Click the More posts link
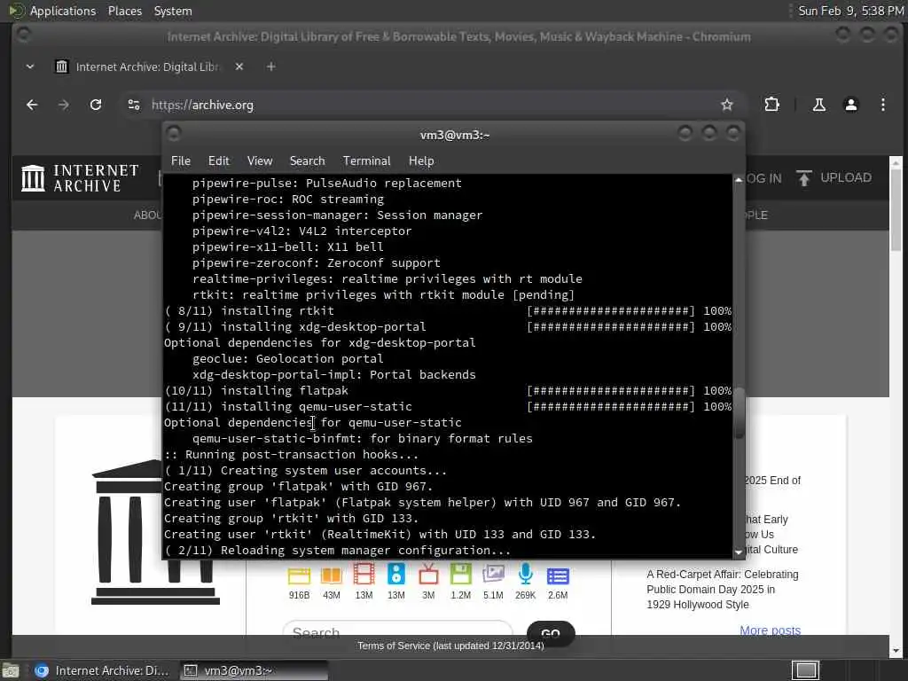The image size is (908, 681). pyautogui.click(x=770, y=630)
